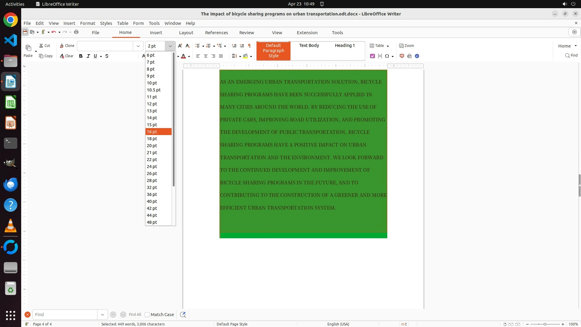Toggle formatting marks pilcrow icon
Image resolution: width=581 pixels, height=327 pixels.
pos(249,46)
